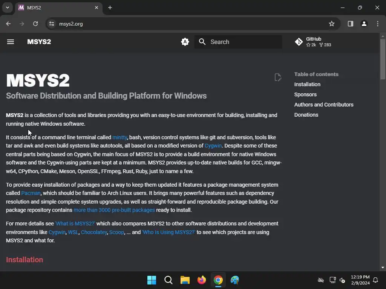This screenshot has width=386, height=289.
Task: Jump to Authors and Contributors section
Action: click(x=324, y=105)
